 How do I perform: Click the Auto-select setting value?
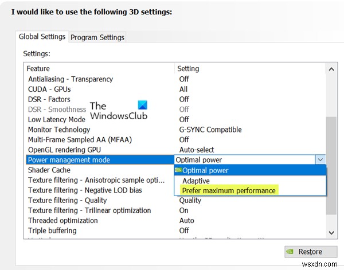pos(197,150)
